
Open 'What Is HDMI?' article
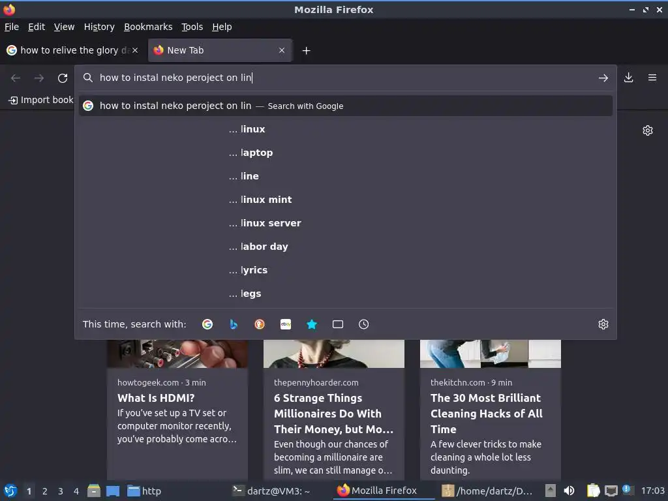(156, 398)
